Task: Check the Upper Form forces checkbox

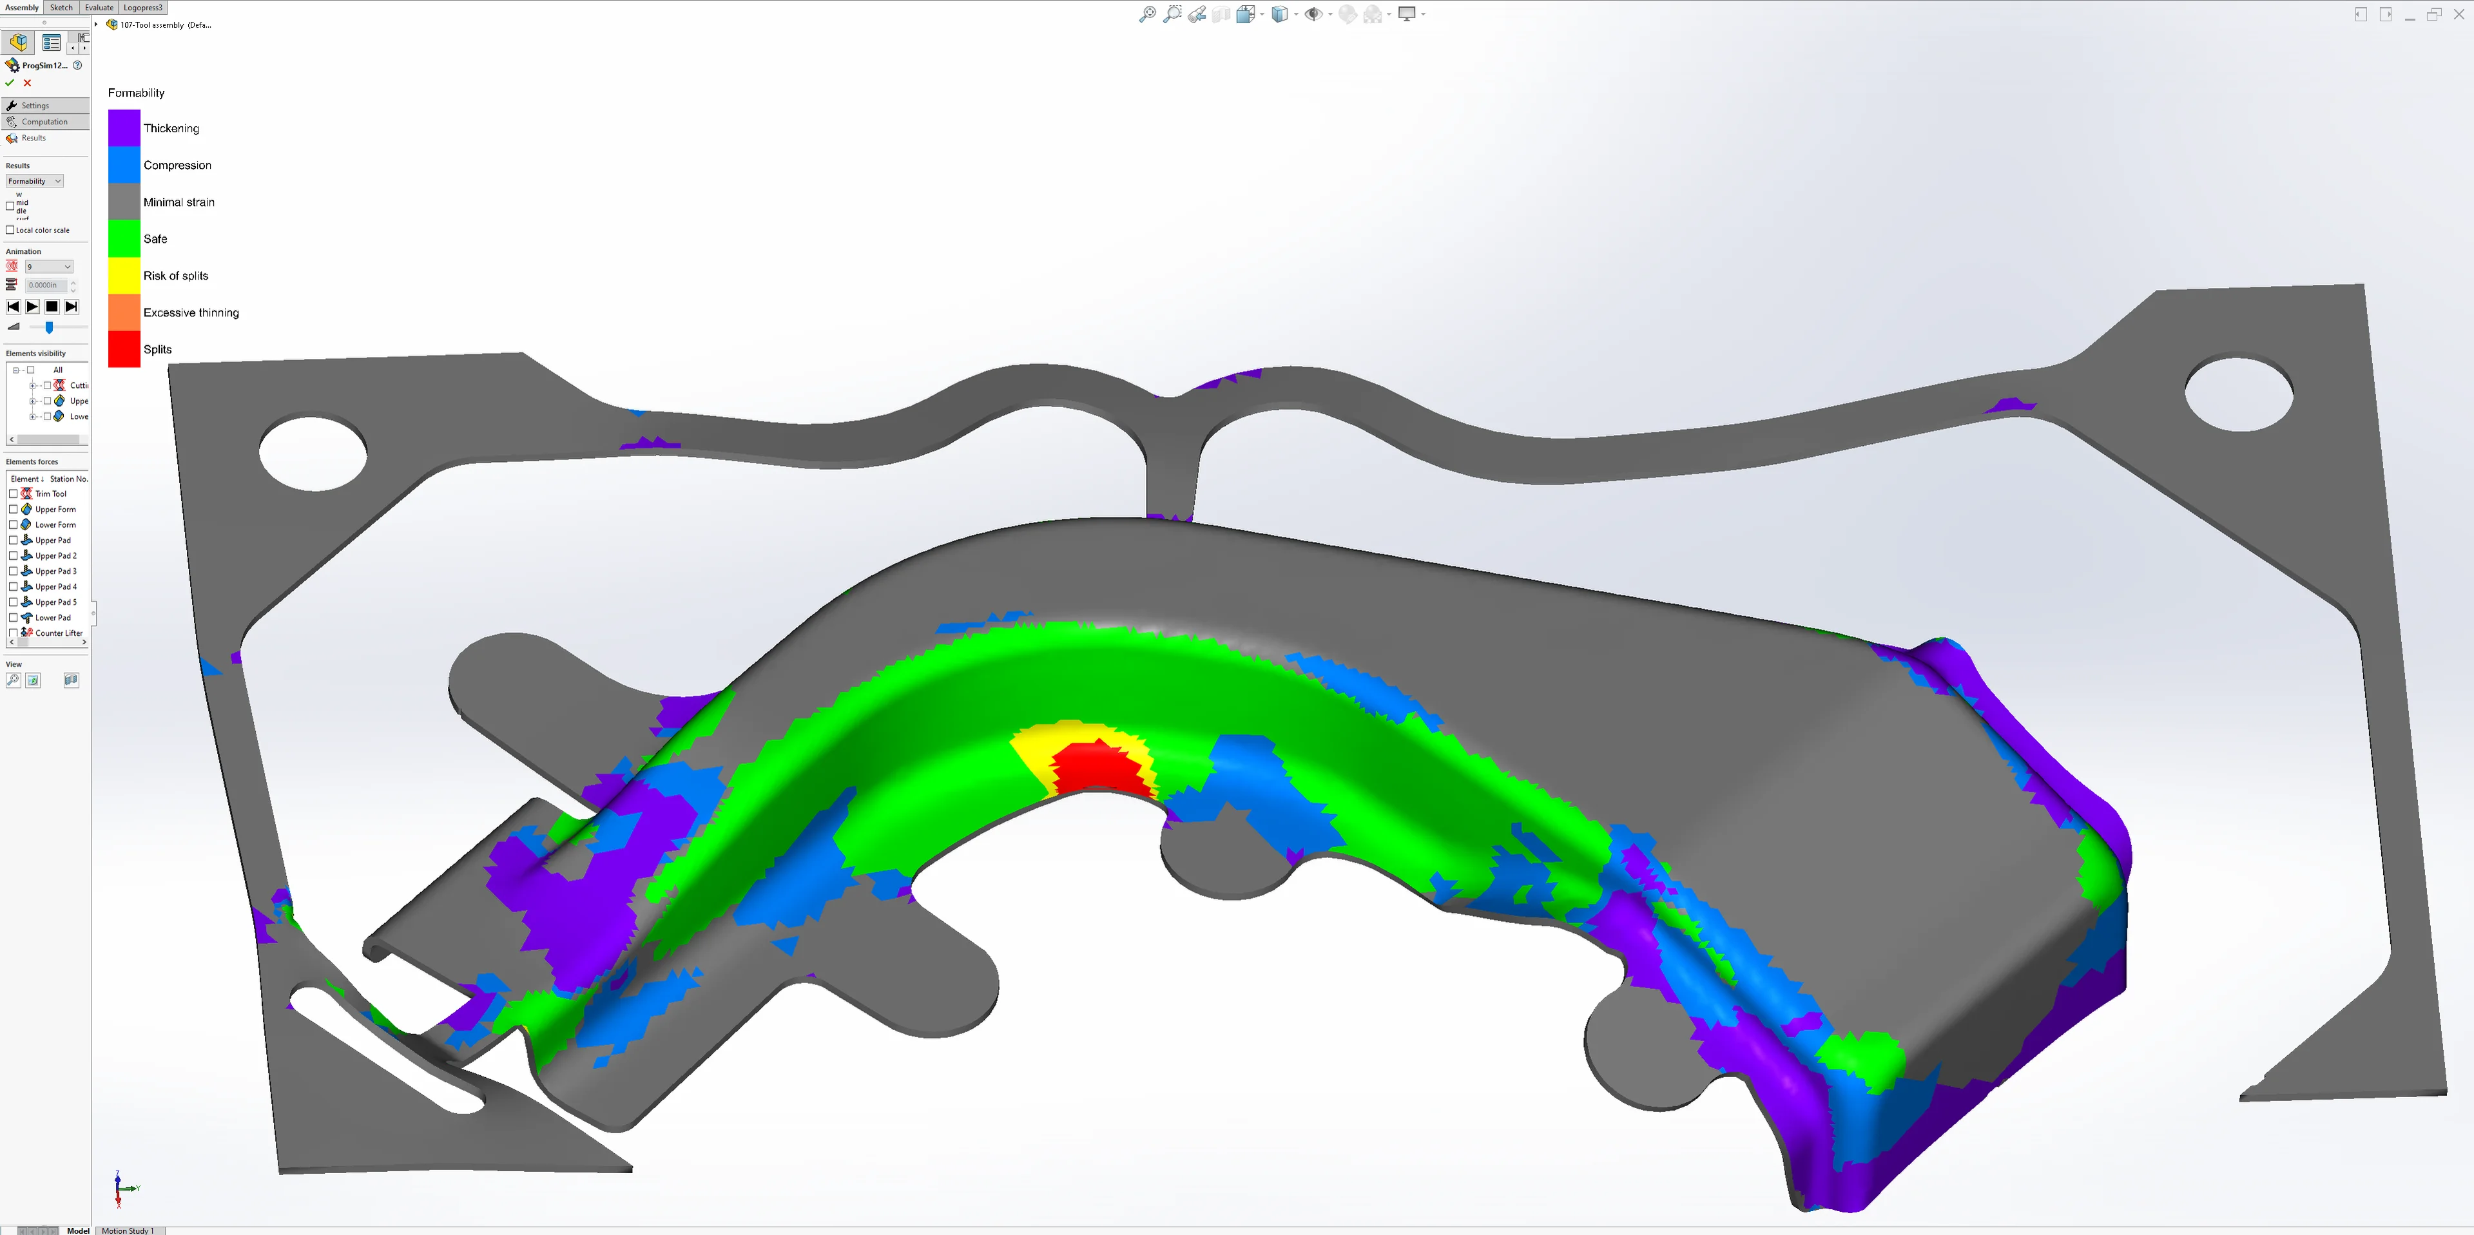Action: pos(14,509)
